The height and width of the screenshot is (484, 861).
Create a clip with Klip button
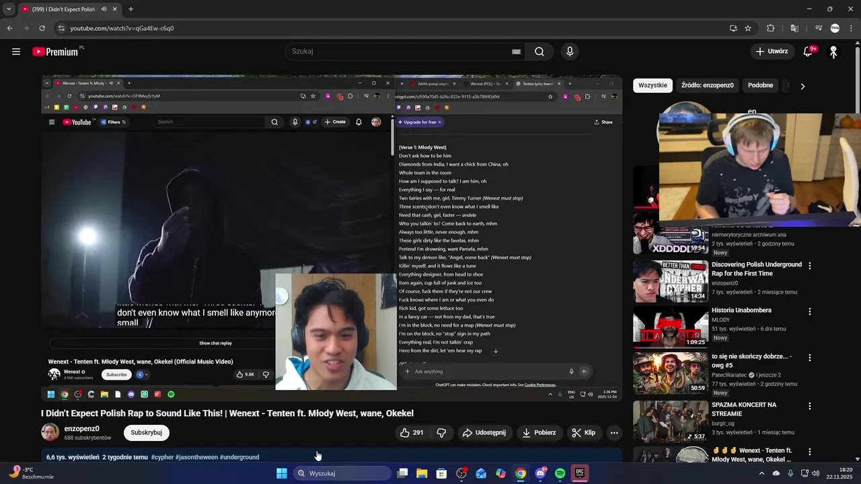583,432
